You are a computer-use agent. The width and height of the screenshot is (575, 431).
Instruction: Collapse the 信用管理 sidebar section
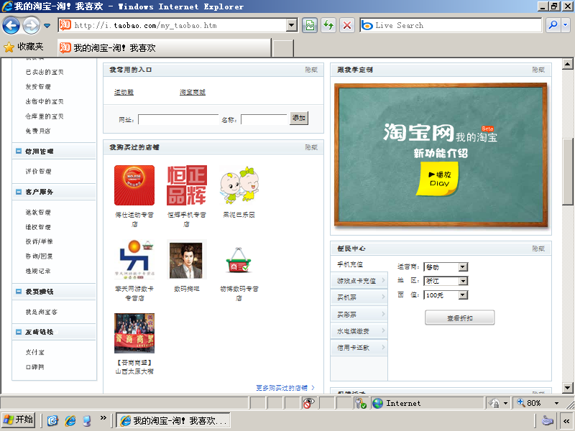click(x=19, y=151)
